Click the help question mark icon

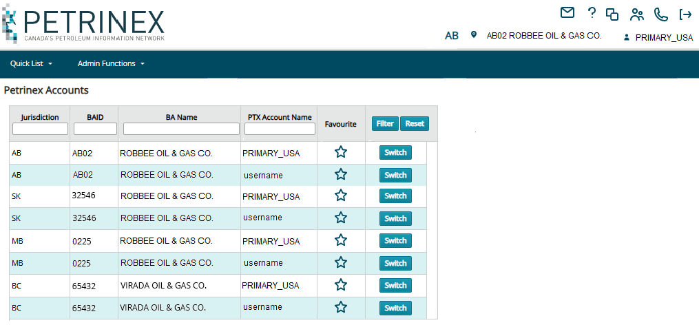(592, 13)
